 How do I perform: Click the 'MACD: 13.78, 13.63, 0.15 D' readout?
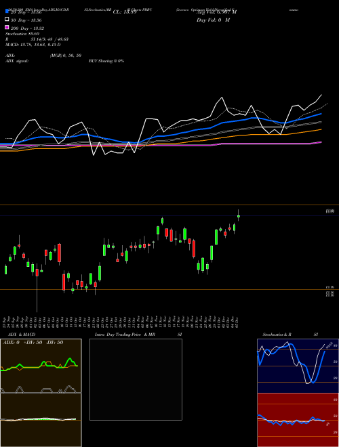point(33,45)
